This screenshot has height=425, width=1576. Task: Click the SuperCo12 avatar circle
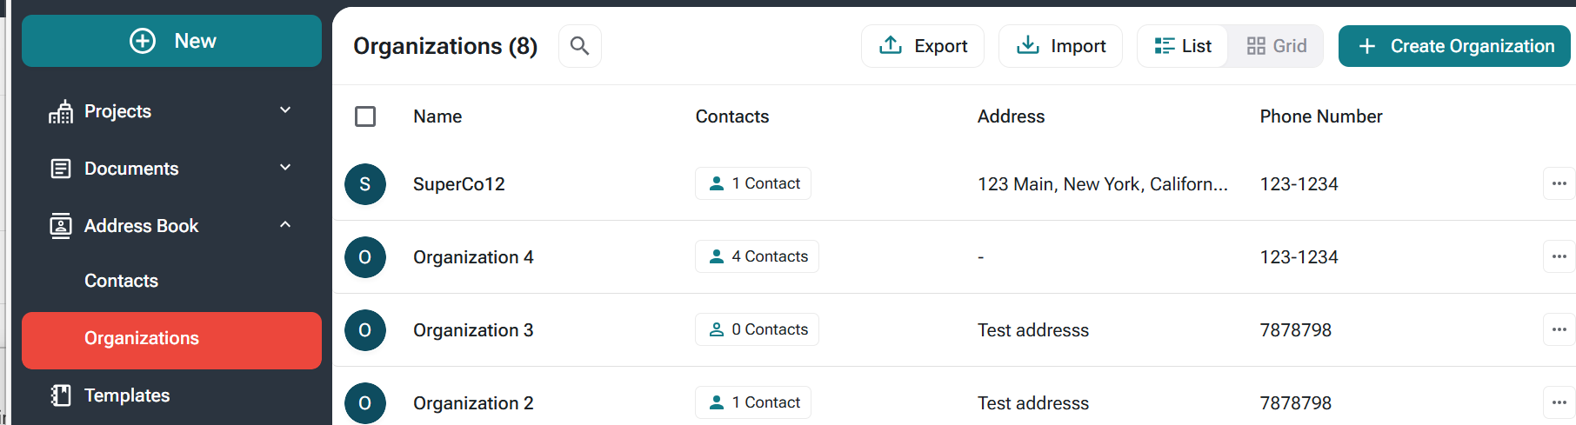tap(365, 184)
